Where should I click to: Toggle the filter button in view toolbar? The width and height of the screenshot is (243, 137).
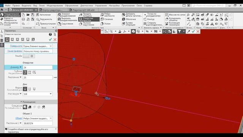179,32
